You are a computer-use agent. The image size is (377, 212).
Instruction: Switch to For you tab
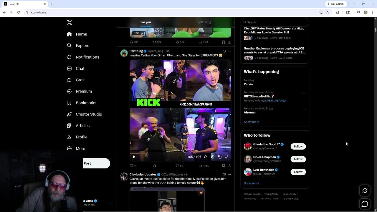coord(145,22)
